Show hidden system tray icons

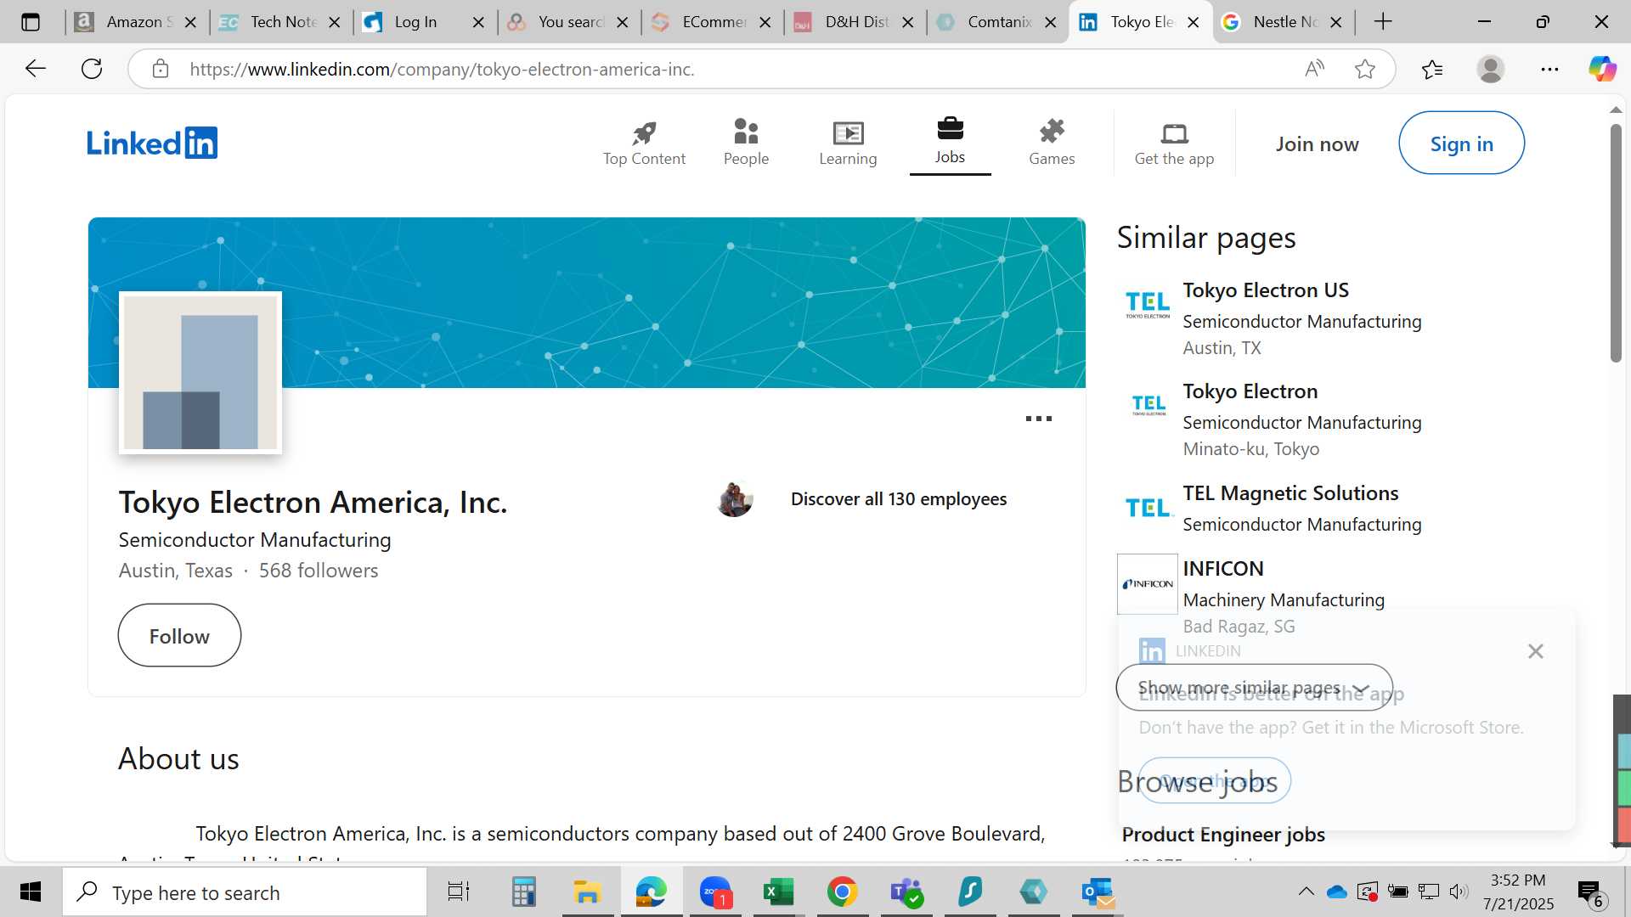(1306, 892)
